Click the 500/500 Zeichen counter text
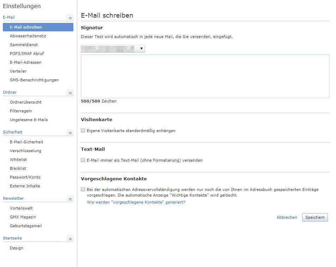This screenshot has height=267, width=336. click(x=98, y=101)
